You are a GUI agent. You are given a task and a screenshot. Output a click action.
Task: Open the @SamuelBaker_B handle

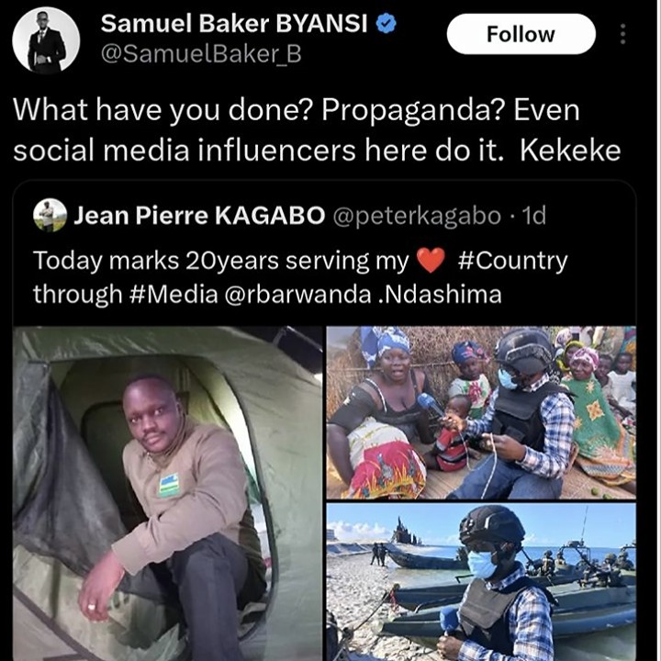click(201, 54)
